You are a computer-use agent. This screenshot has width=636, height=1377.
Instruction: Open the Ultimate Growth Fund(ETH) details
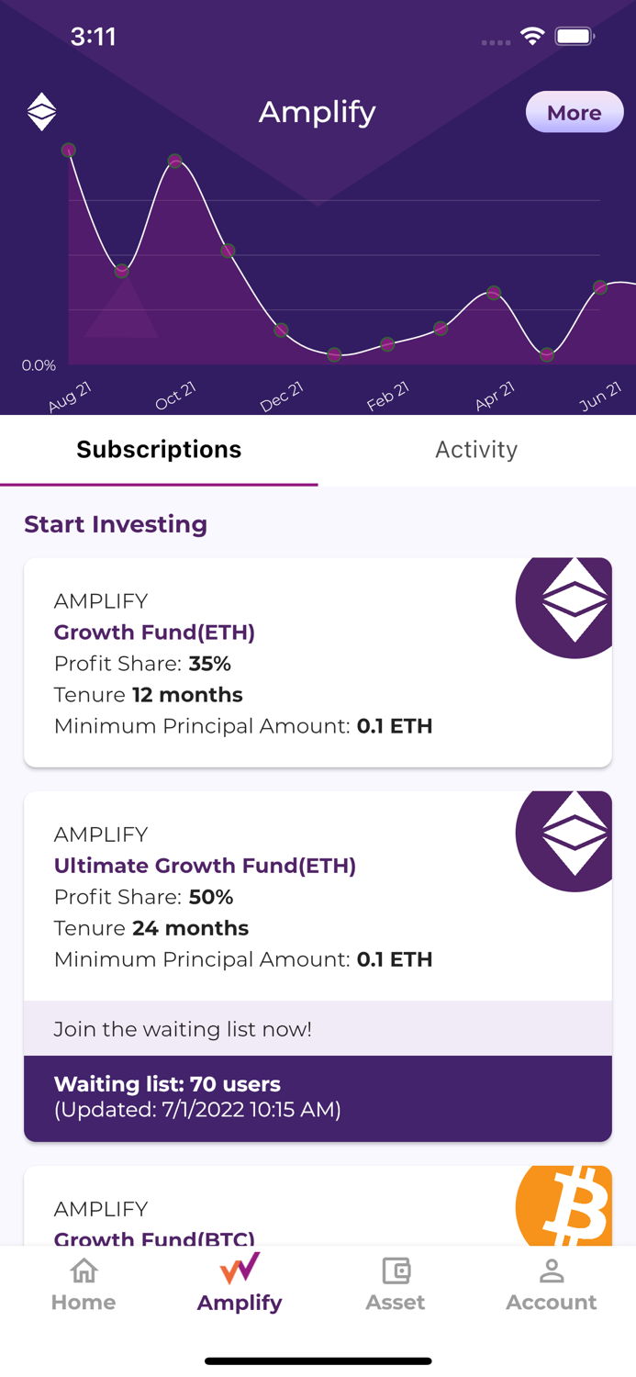[204, 866]
